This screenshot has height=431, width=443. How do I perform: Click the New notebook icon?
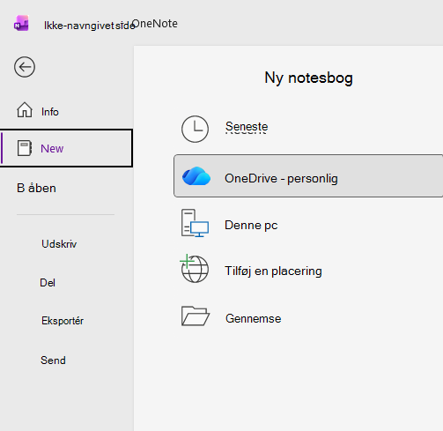25,148
